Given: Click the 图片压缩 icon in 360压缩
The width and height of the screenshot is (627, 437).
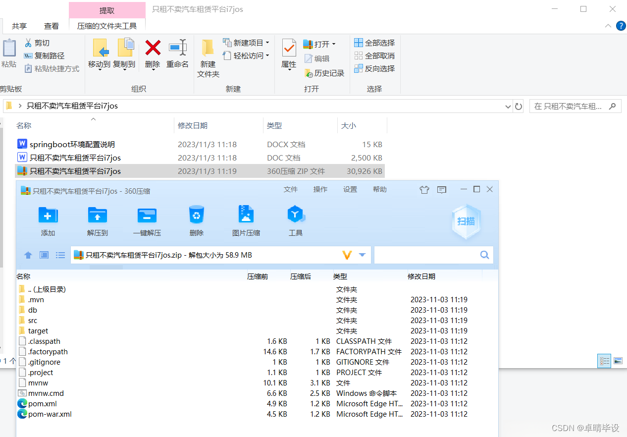Looking at the screenshot, I should [x=246, y=214].
